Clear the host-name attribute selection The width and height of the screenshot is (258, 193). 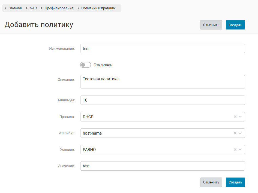click(235, 133)
